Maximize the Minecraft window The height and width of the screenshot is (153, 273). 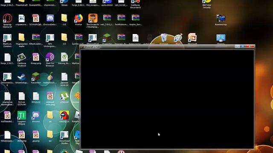[243, 46]
